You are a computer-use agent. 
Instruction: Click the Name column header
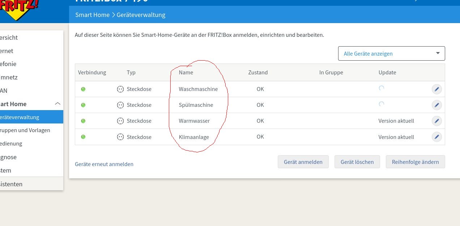point(186,73)
